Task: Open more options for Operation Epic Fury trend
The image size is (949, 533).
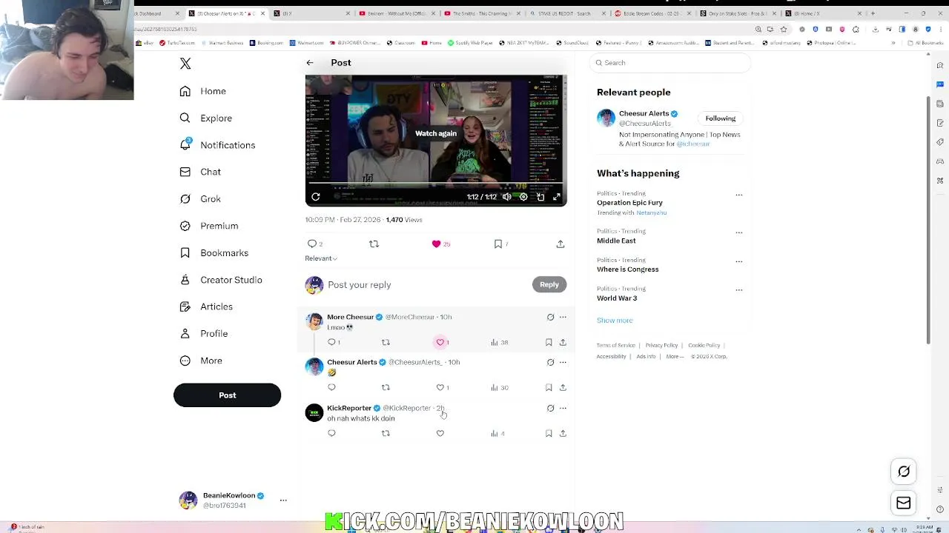Action: coord(738,195)
